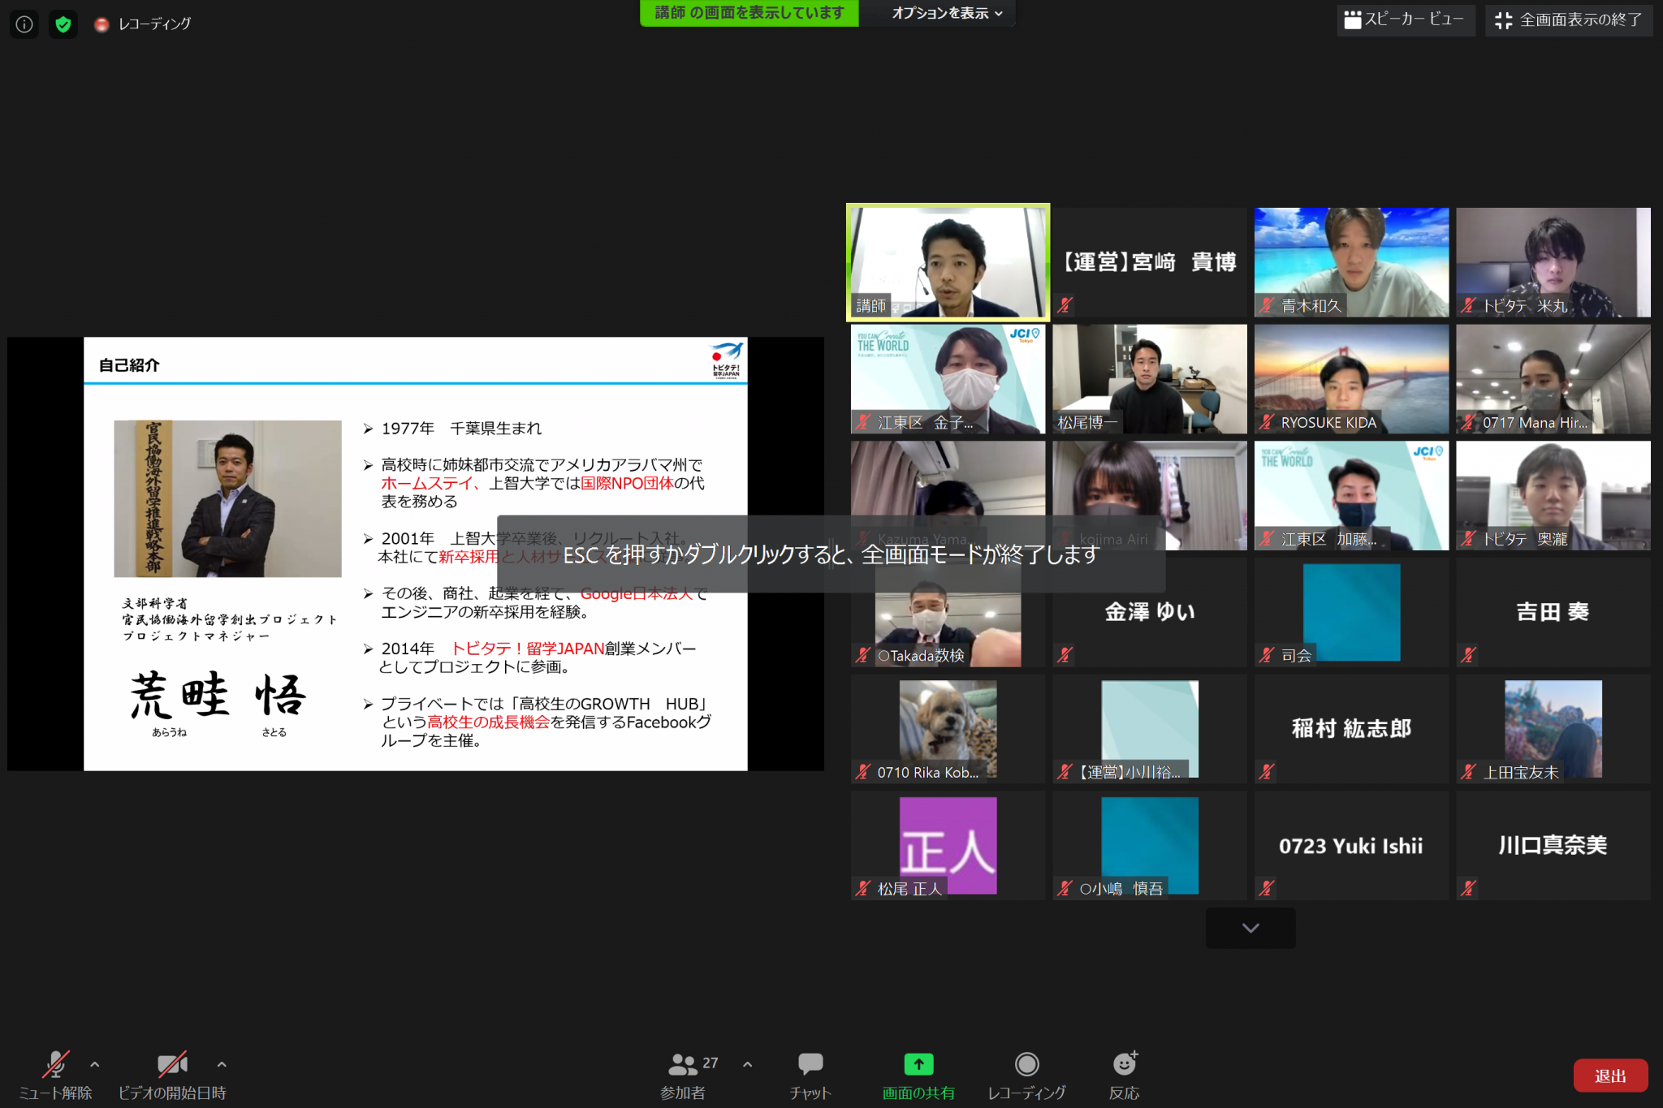Viewport: 1663px width, 1108px height.
Task: Click the red recording indicator at top
Action: coord(102,24)
